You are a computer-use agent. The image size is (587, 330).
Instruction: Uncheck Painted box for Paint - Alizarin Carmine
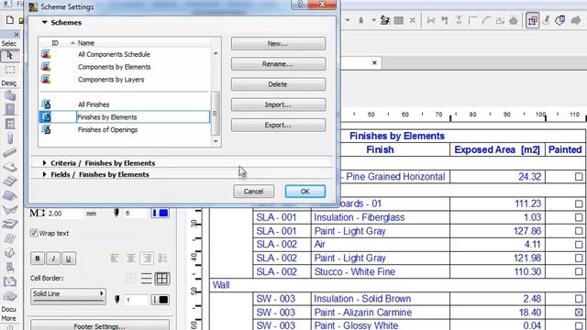[x=579, y=312]
